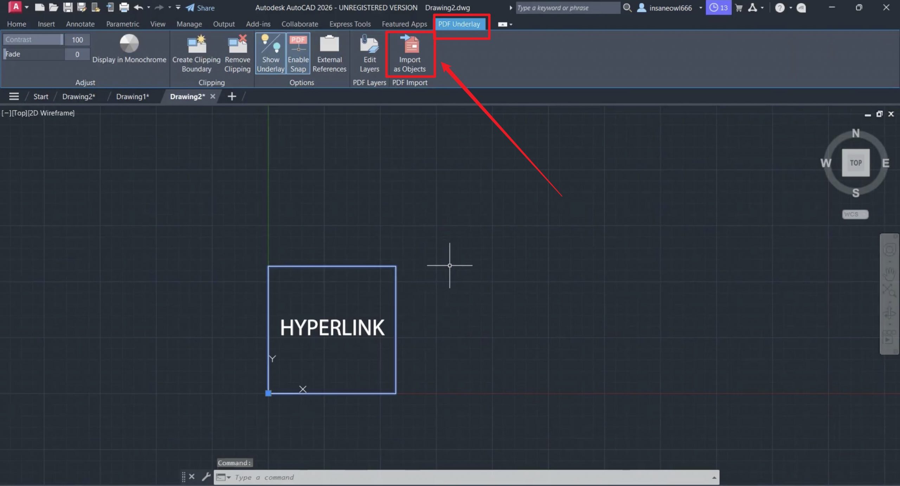Save to Web & Mobile icon

pos(110,7)
